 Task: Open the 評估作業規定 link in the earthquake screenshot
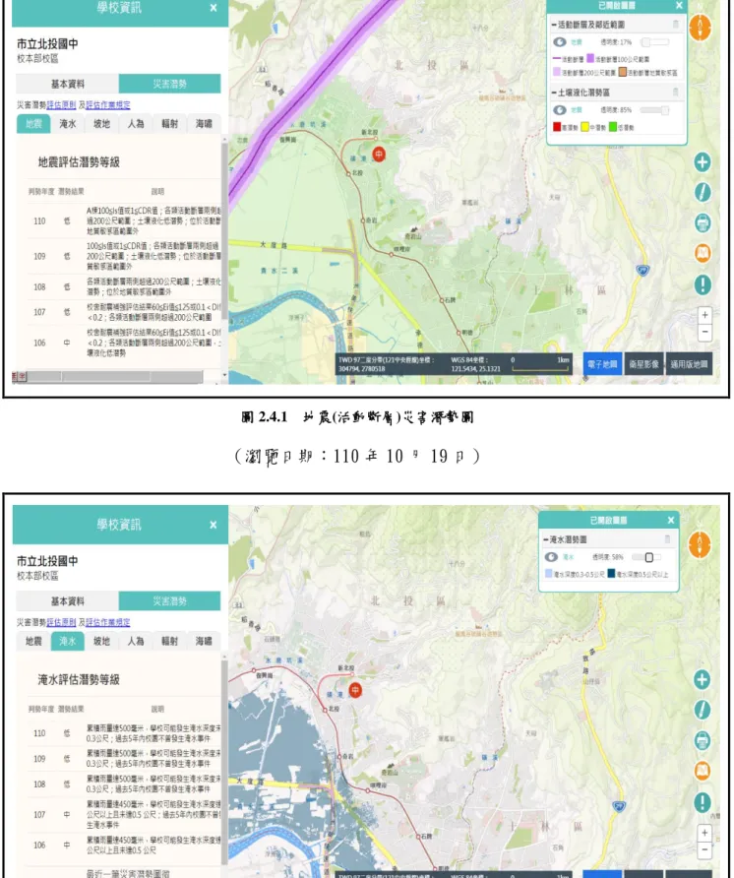tap(108, 105)
